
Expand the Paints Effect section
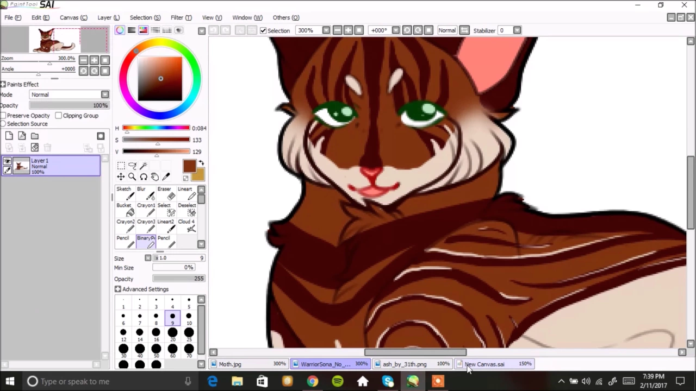[3, 84]
